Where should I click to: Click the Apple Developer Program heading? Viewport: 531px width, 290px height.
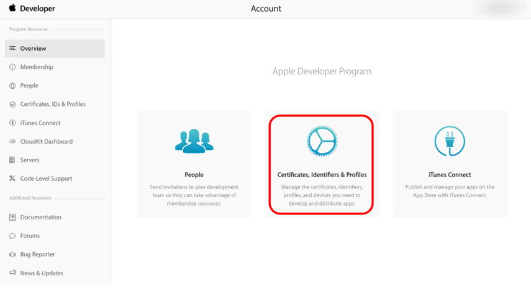[x=322, y=71]
